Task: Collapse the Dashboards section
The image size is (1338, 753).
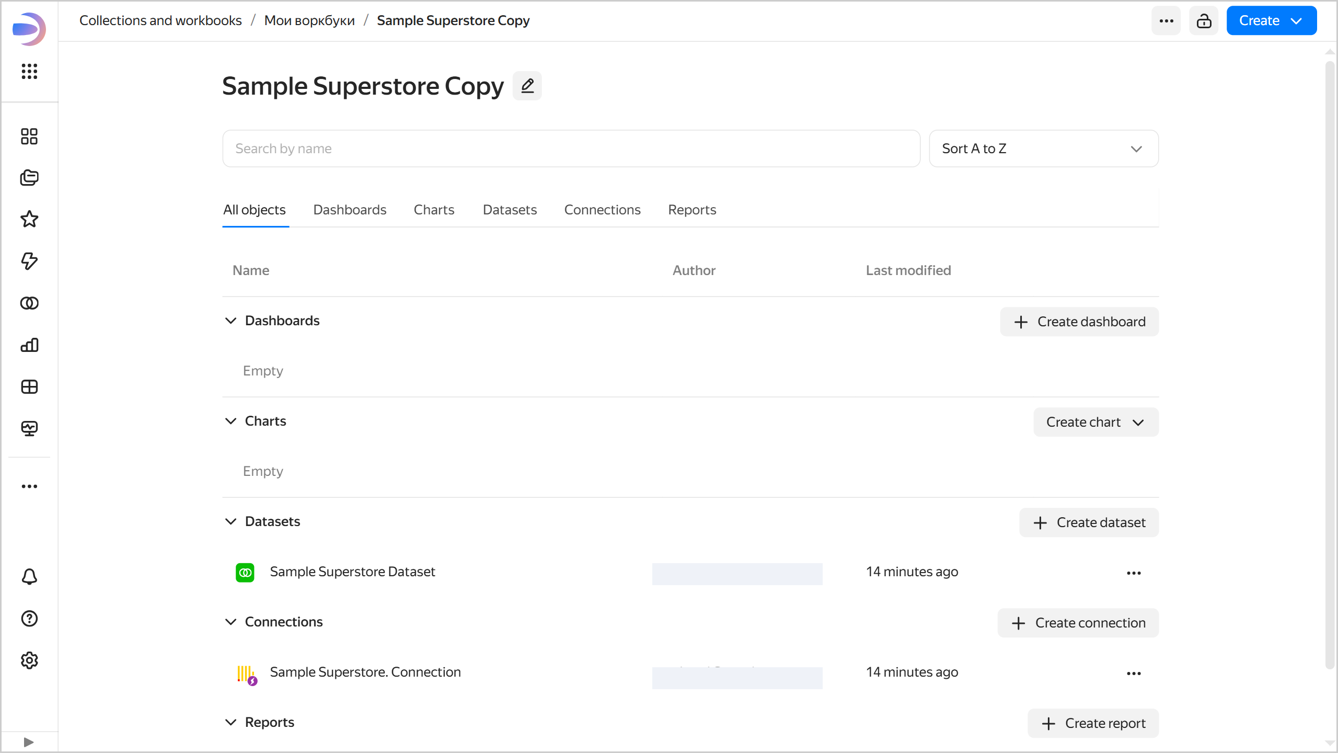Action: point(230,321)
